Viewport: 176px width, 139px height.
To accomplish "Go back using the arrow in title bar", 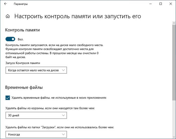I will pyautogui.click(x=6, y=4).
